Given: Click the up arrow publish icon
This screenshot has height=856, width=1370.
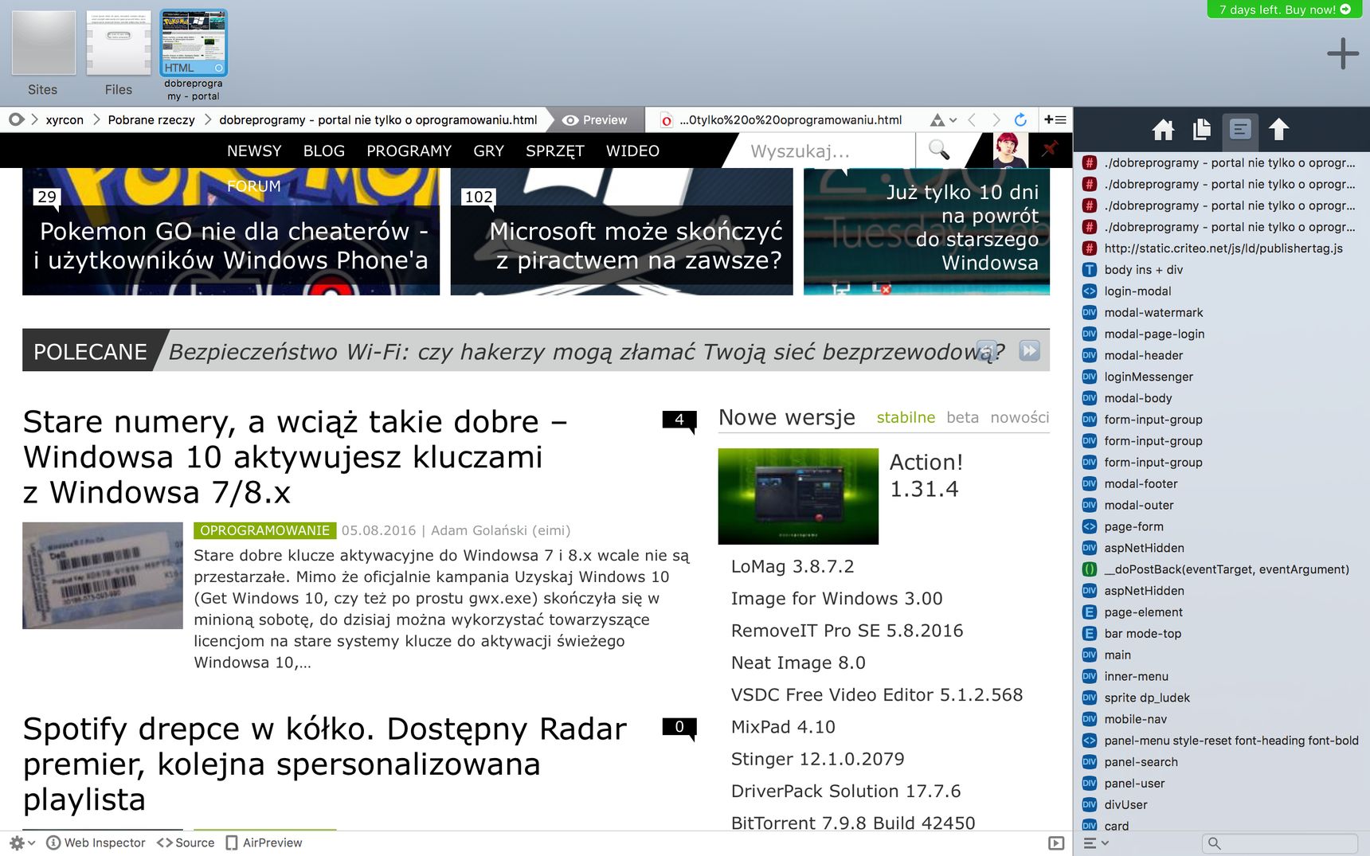Looking at the screenshot, I should point(1278,129).
